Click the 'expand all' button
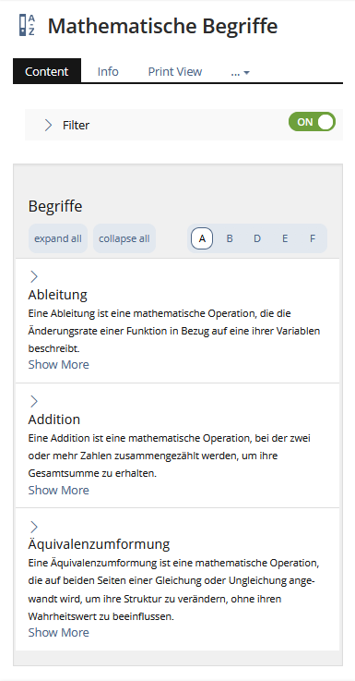This screenshot has width=355, height=681. [58, 238]
